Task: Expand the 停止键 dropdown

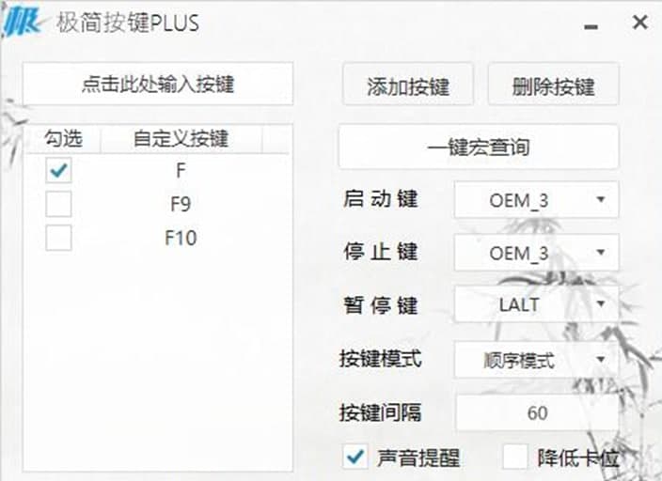Action: pos(537,253)
